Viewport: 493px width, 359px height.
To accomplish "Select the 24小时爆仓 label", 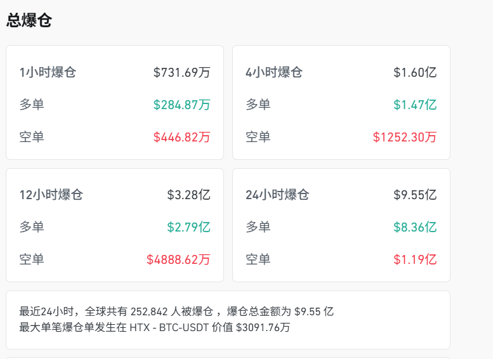I will pos(277,195).
